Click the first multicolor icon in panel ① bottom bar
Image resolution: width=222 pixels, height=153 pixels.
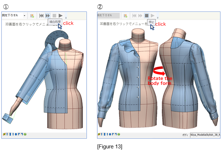click(x=4, y=134)
